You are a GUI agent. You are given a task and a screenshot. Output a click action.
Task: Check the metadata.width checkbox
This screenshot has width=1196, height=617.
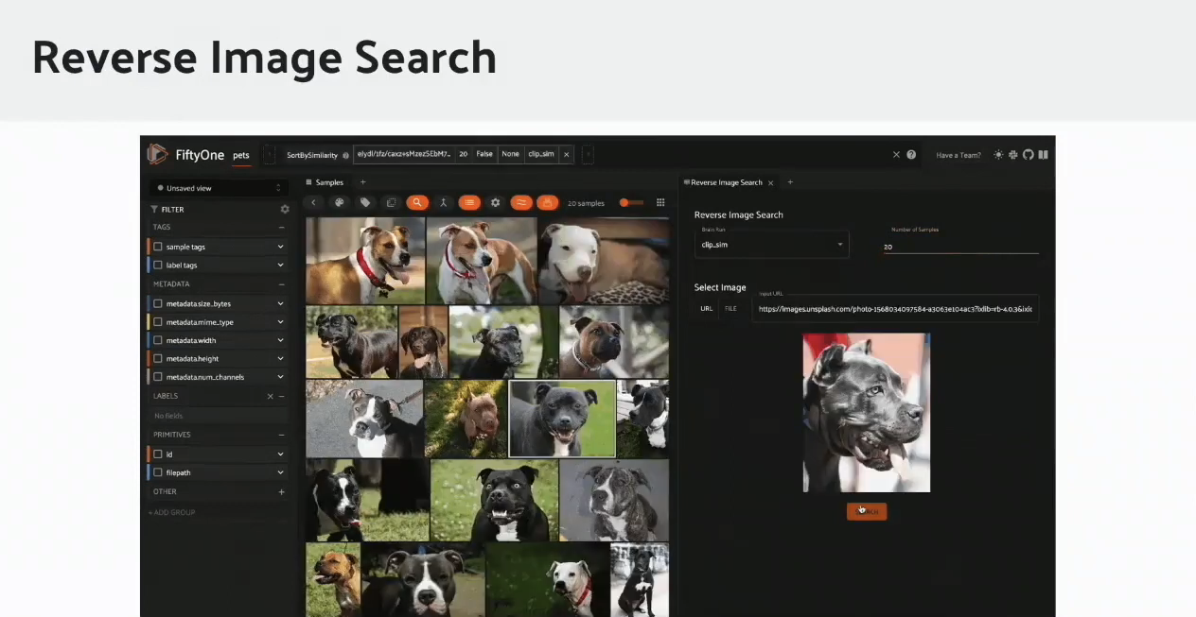[x=157, y=340]
